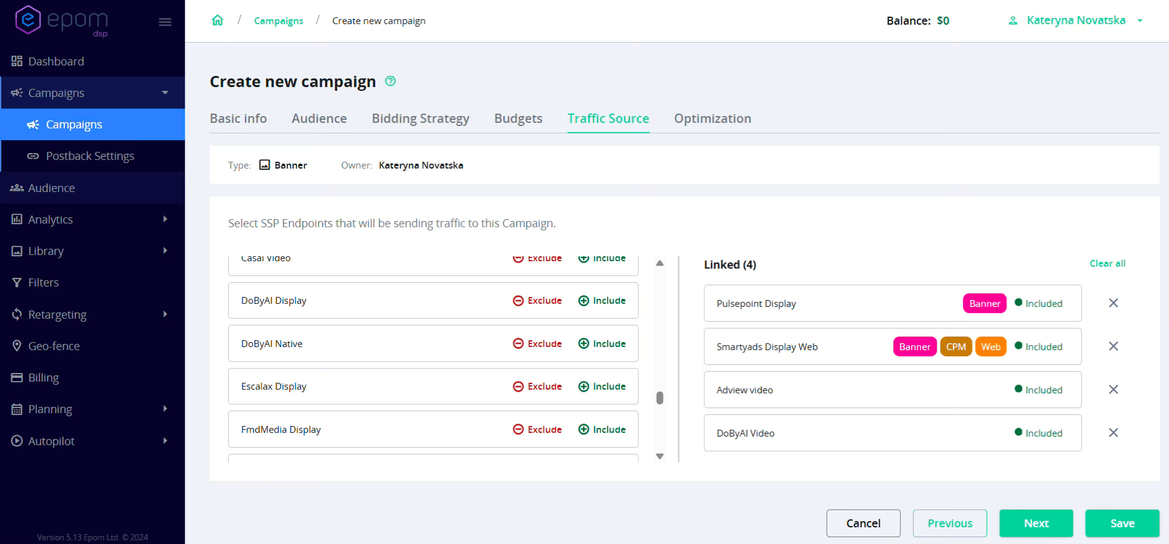
Task: Go home via breadcrumb house icon
Action: (218, 20)
